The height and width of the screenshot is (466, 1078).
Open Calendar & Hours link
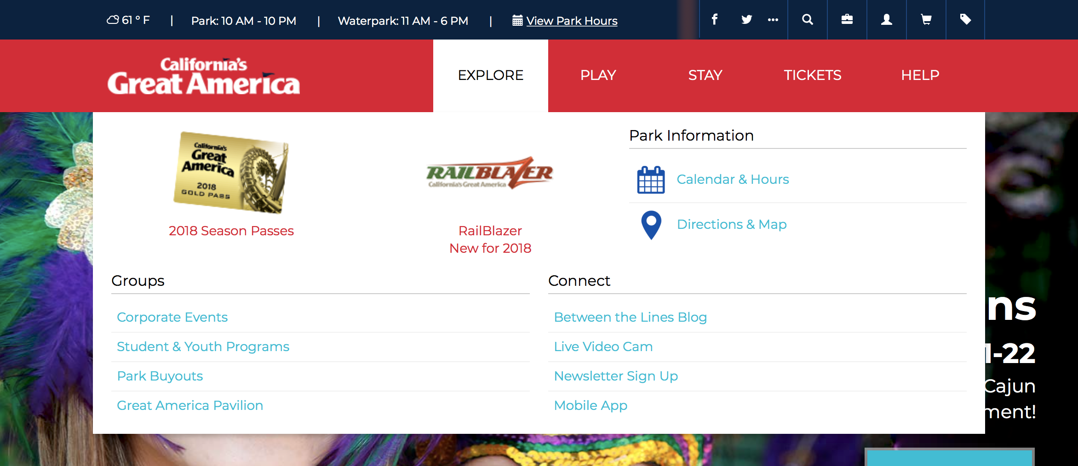tap(733, 179)
